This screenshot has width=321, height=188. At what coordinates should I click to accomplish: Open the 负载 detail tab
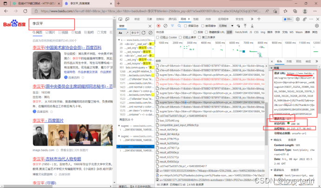click(289, 61)
